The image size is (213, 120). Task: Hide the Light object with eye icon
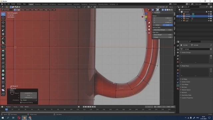point(209,21)
